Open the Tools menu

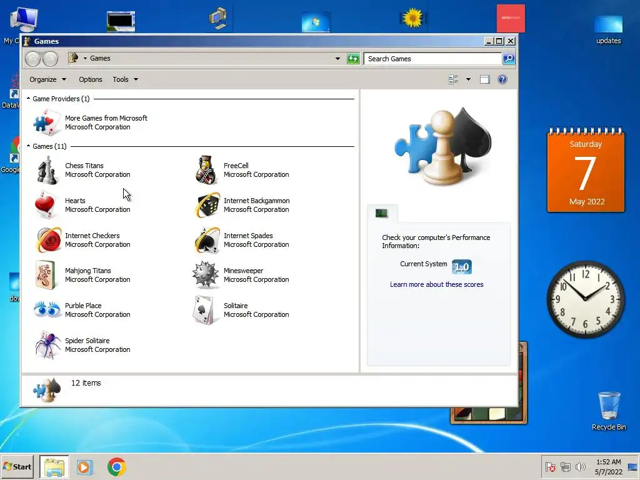tap(125, 79)
